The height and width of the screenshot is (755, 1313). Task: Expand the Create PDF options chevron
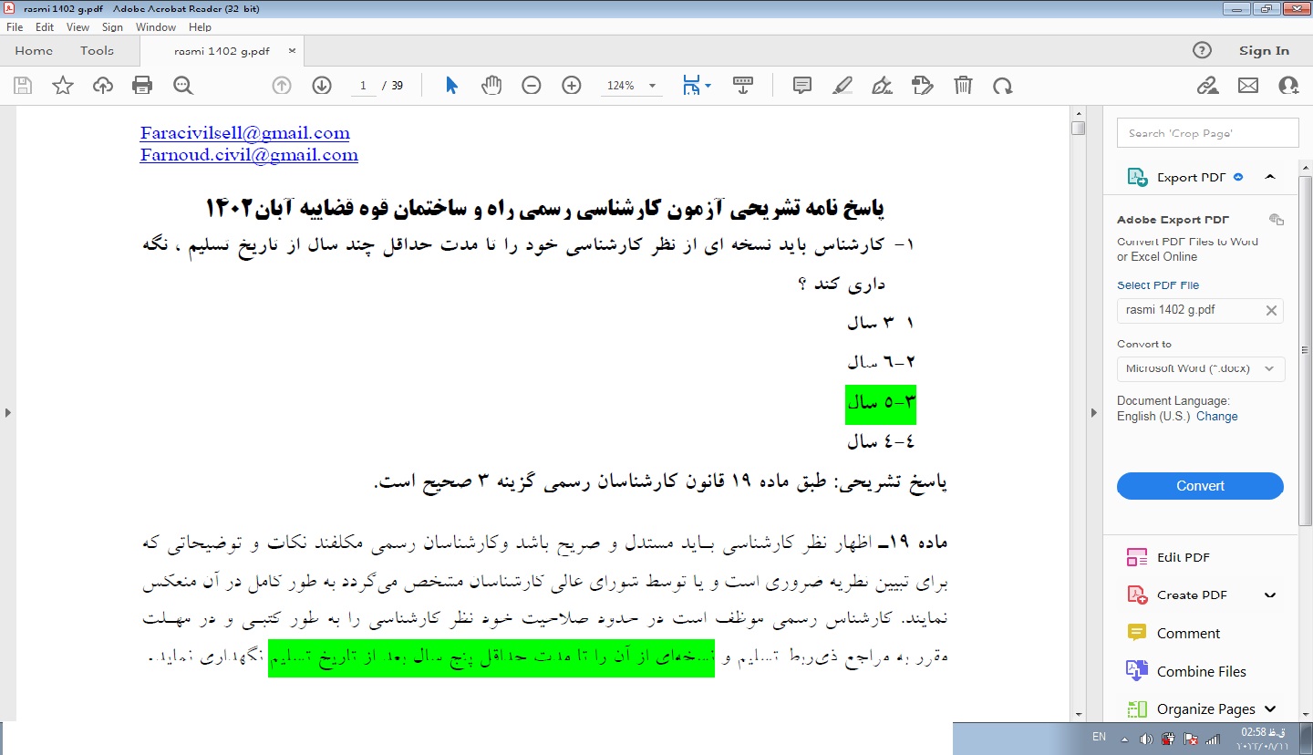[x=1270, y=595]
